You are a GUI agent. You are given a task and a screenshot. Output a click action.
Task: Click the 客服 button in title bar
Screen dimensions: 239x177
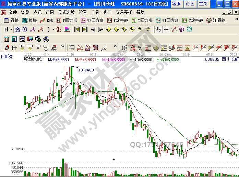(x=176, y=4)
